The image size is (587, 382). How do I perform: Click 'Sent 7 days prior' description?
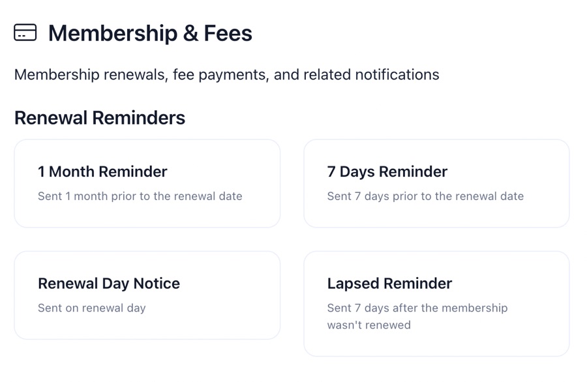click(425, 196)
